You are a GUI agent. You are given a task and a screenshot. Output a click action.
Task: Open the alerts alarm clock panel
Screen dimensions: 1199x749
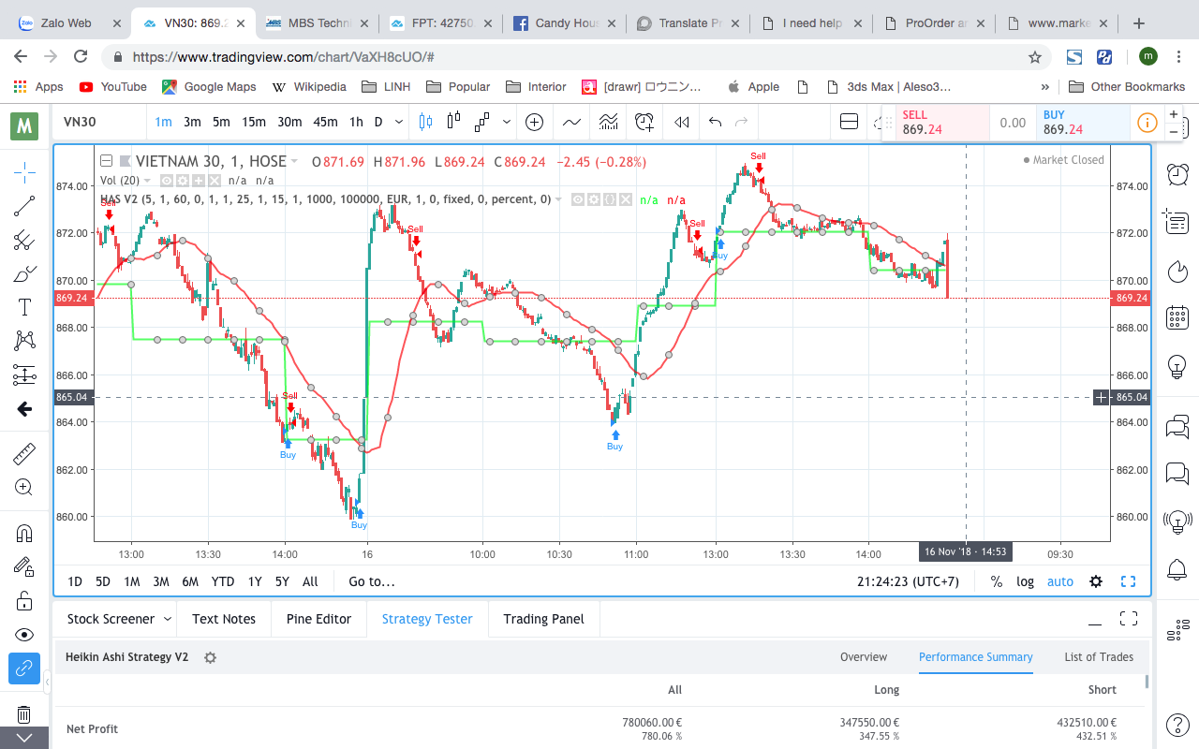(1177, 173)
